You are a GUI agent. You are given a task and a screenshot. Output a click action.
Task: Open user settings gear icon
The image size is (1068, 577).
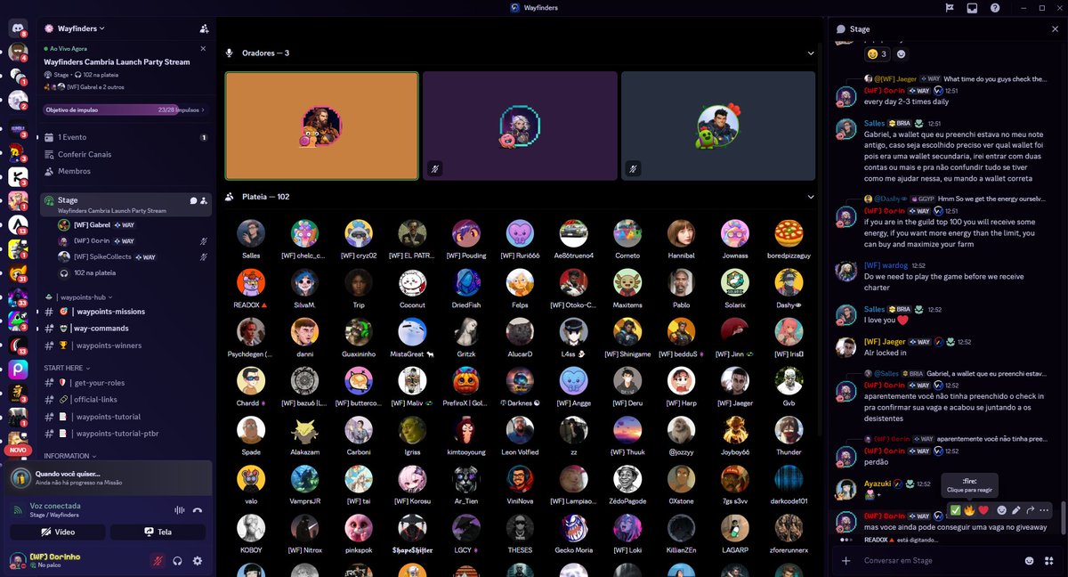198,561
